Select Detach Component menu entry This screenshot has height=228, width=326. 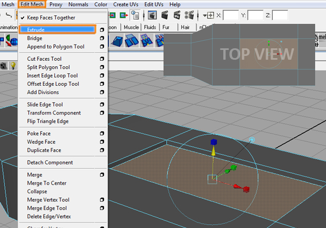(50, 162)
